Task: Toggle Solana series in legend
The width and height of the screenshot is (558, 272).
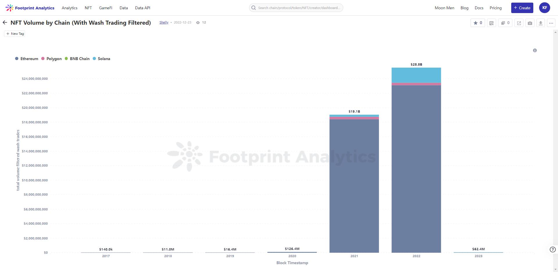Action: (101, 59)
